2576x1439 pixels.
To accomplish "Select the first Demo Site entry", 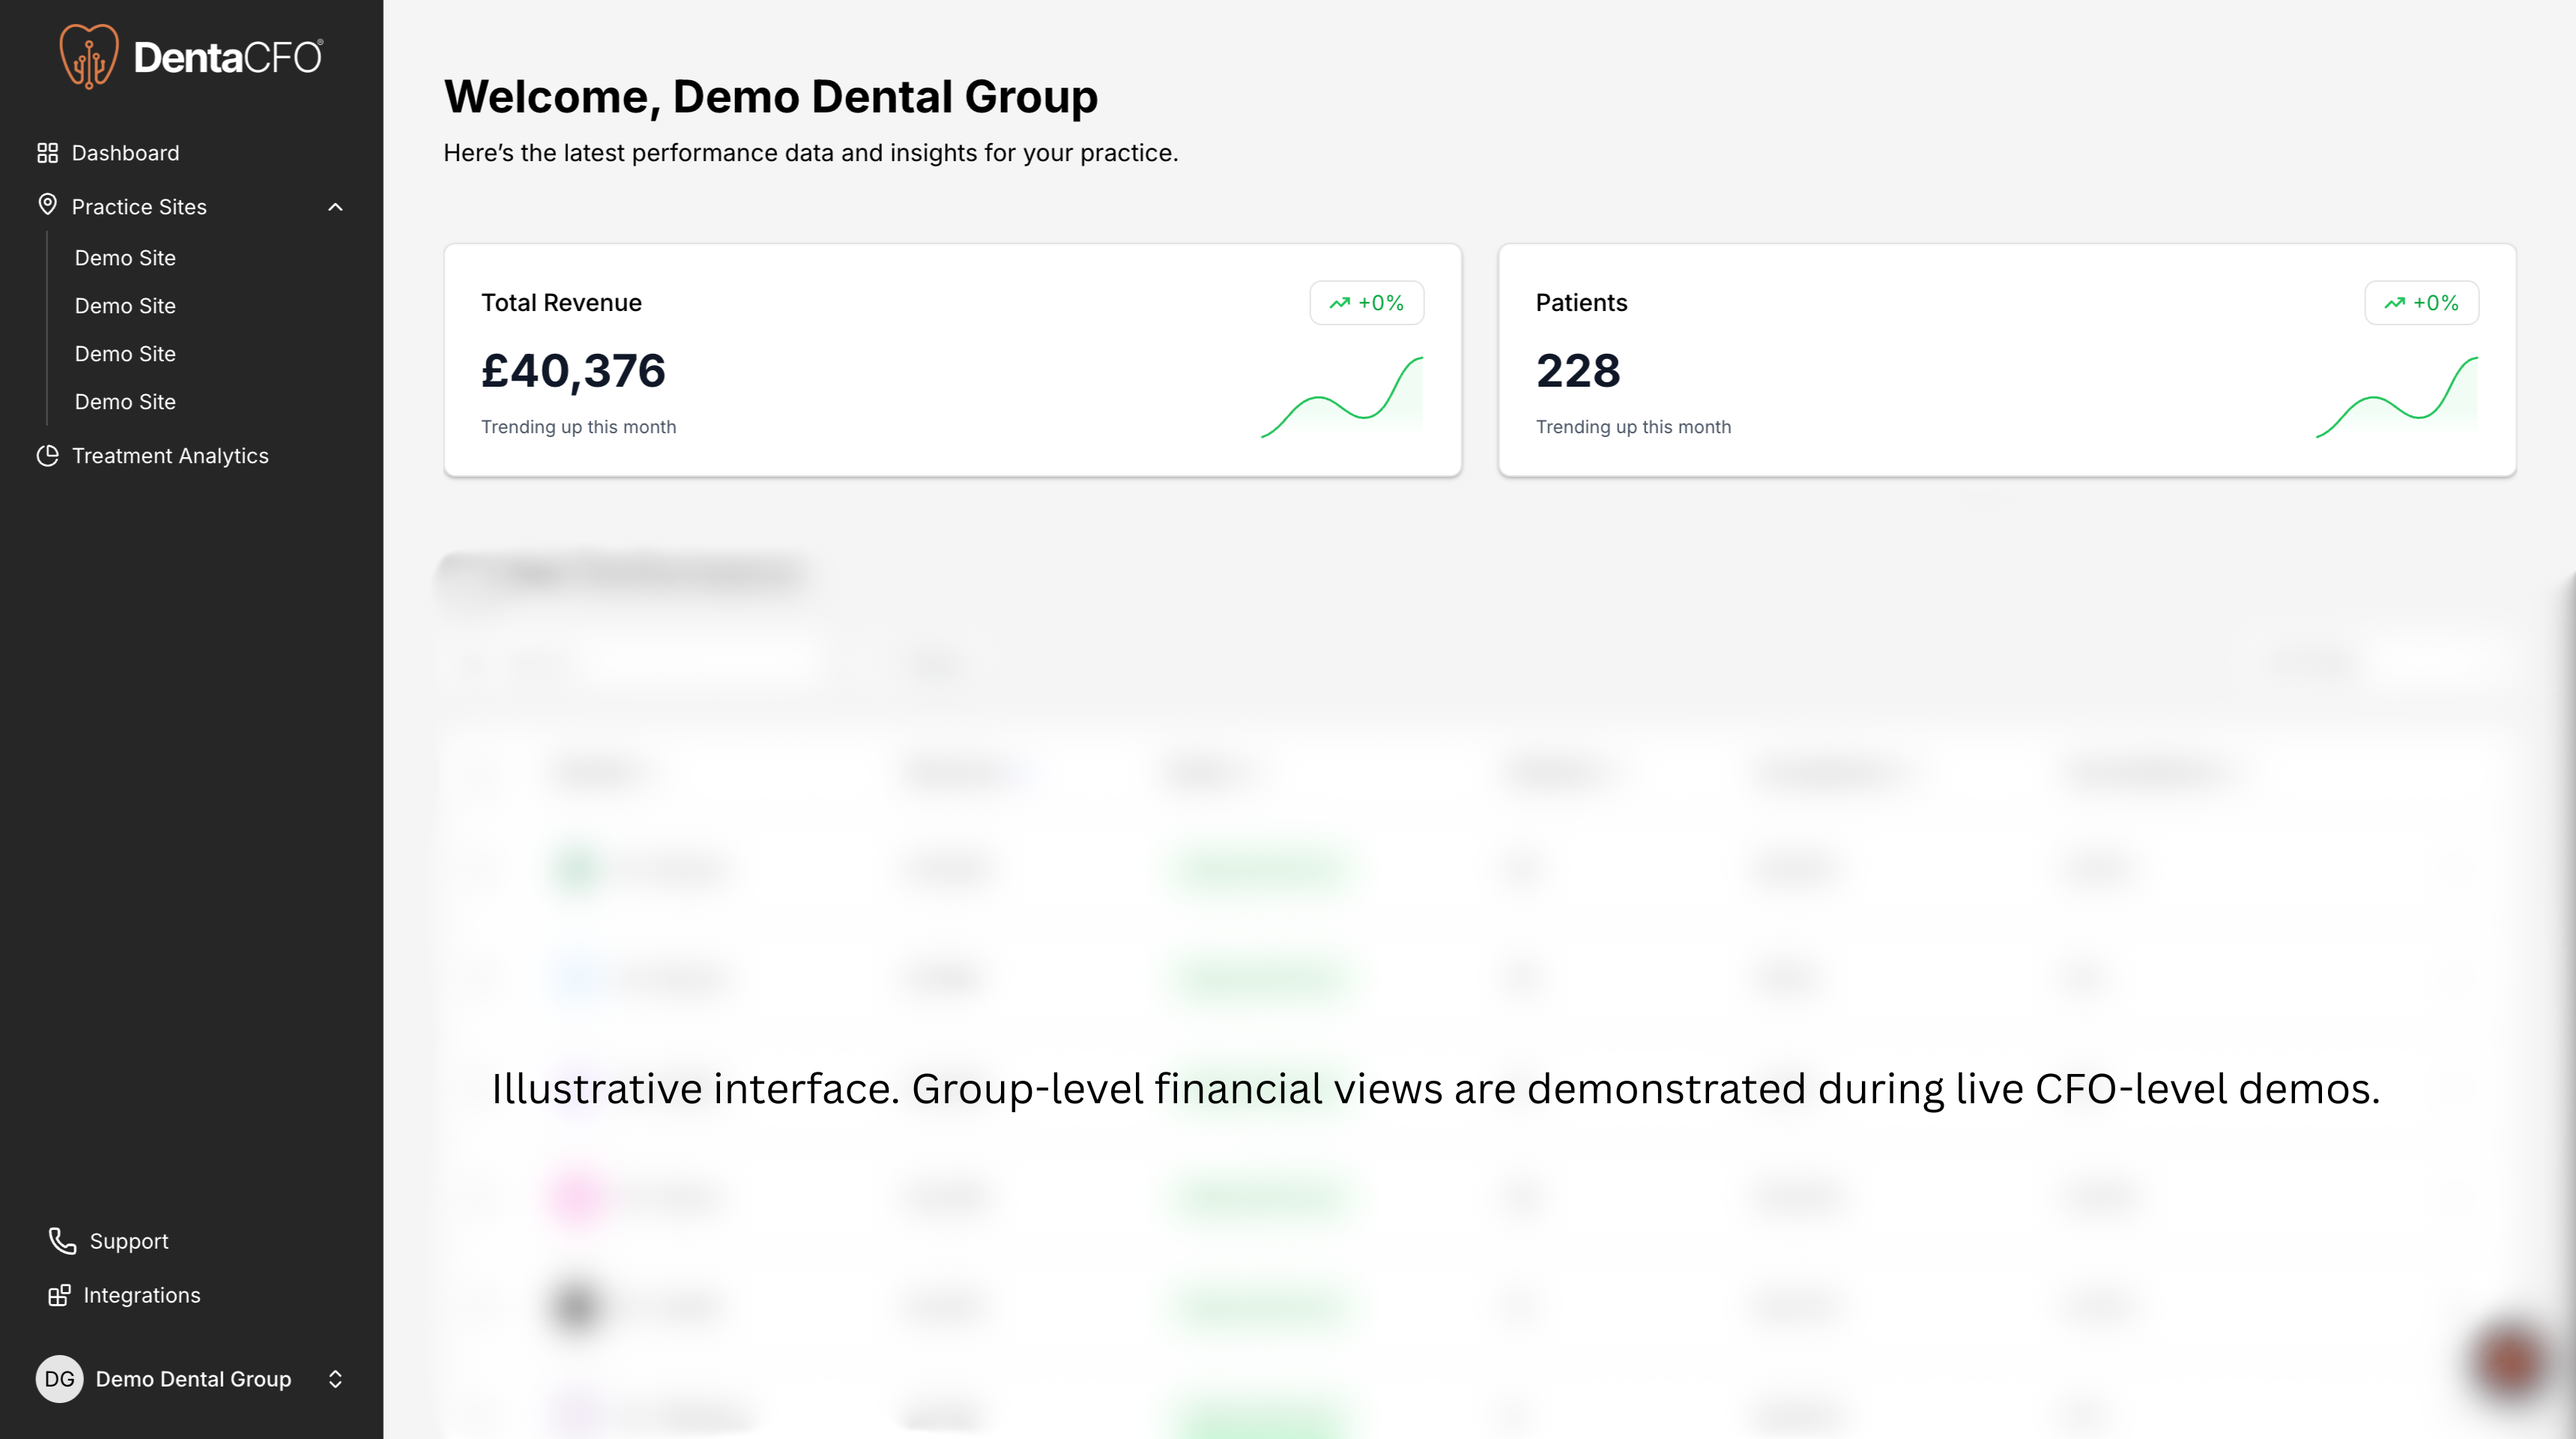I will pos(125,258).
